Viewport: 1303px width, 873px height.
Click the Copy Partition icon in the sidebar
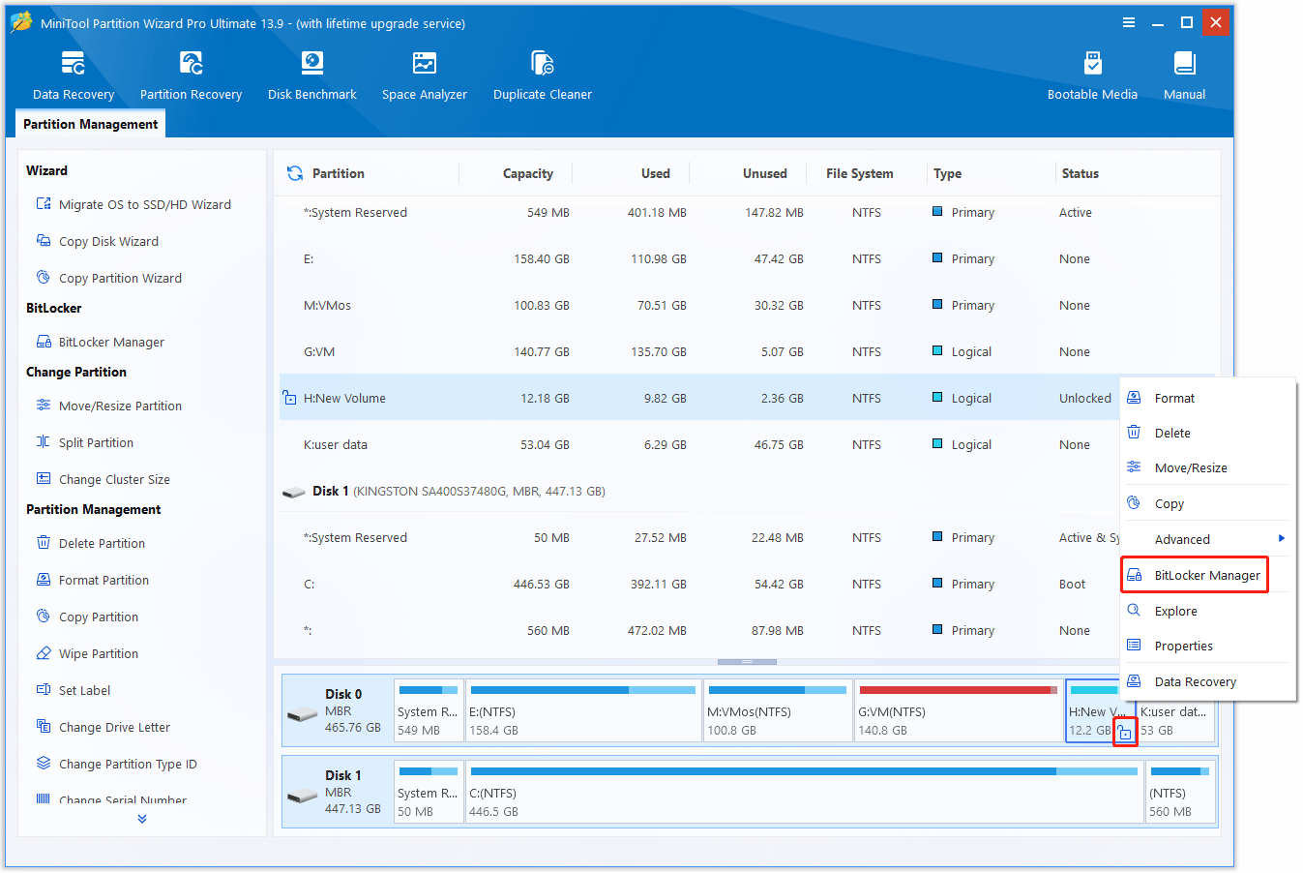(44, 617)
